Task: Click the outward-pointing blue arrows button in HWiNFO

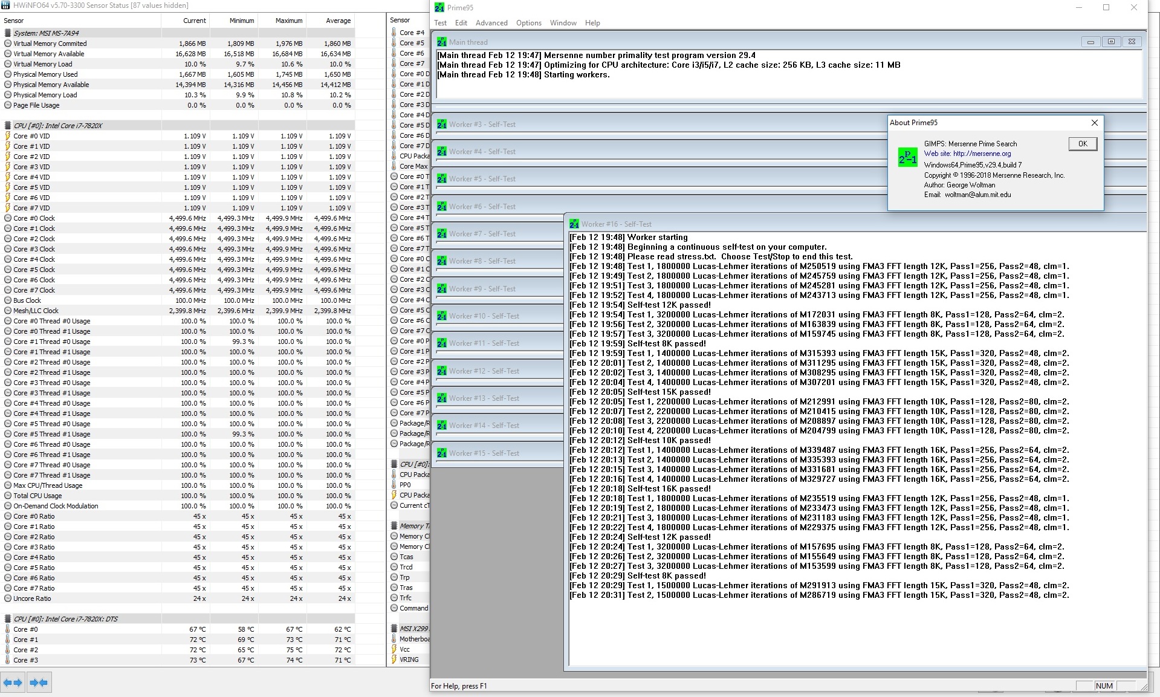Action: (x=13, y=682)
